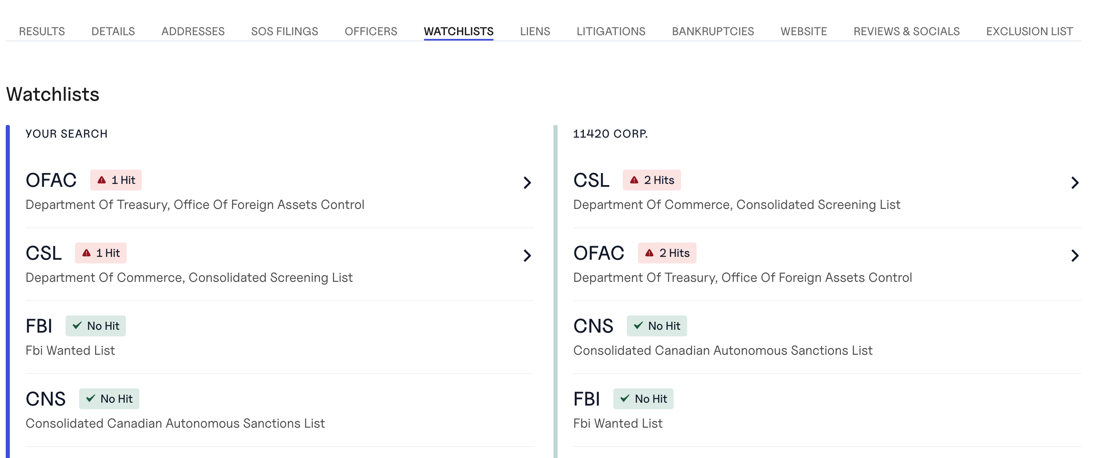This screenshot has height=458, width=1116.
Task: Select the Reviews & Socials tab
Action: [x=906, y=31]
